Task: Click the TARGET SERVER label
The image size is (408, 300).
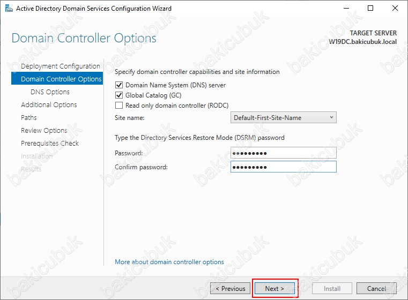Action: coord(373,33)
